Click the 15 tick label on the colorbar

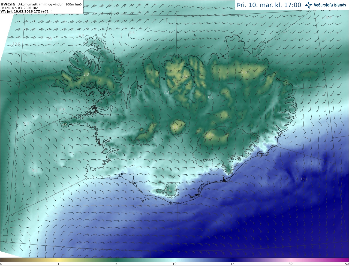(233, 264)
